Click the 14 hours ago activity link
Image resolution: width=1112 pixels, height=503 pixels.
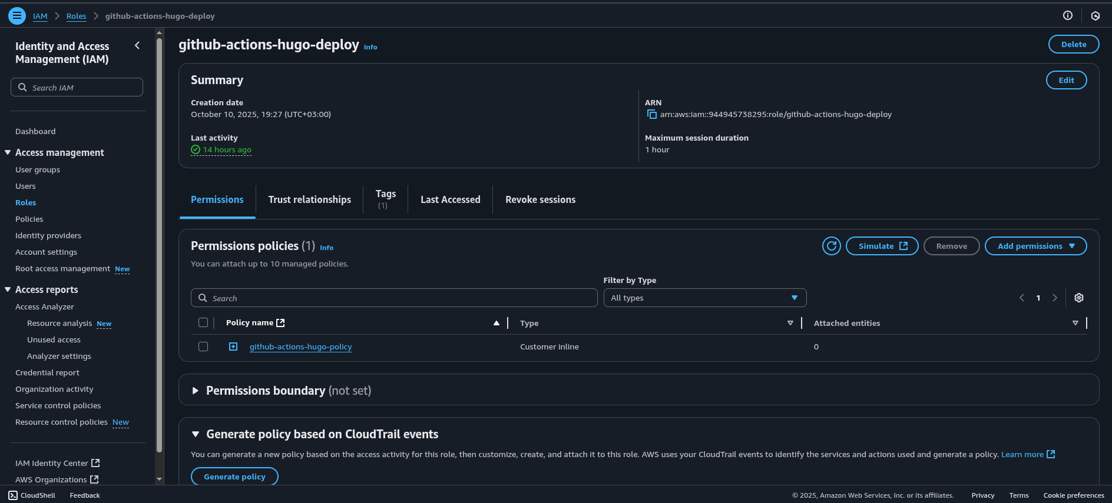click(227, 150)
